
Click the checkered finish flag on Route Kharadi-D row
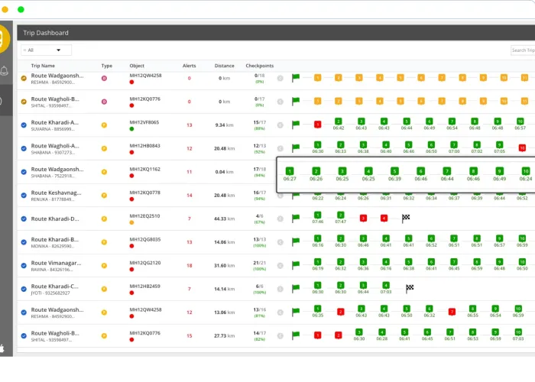[x=406, y=218]
